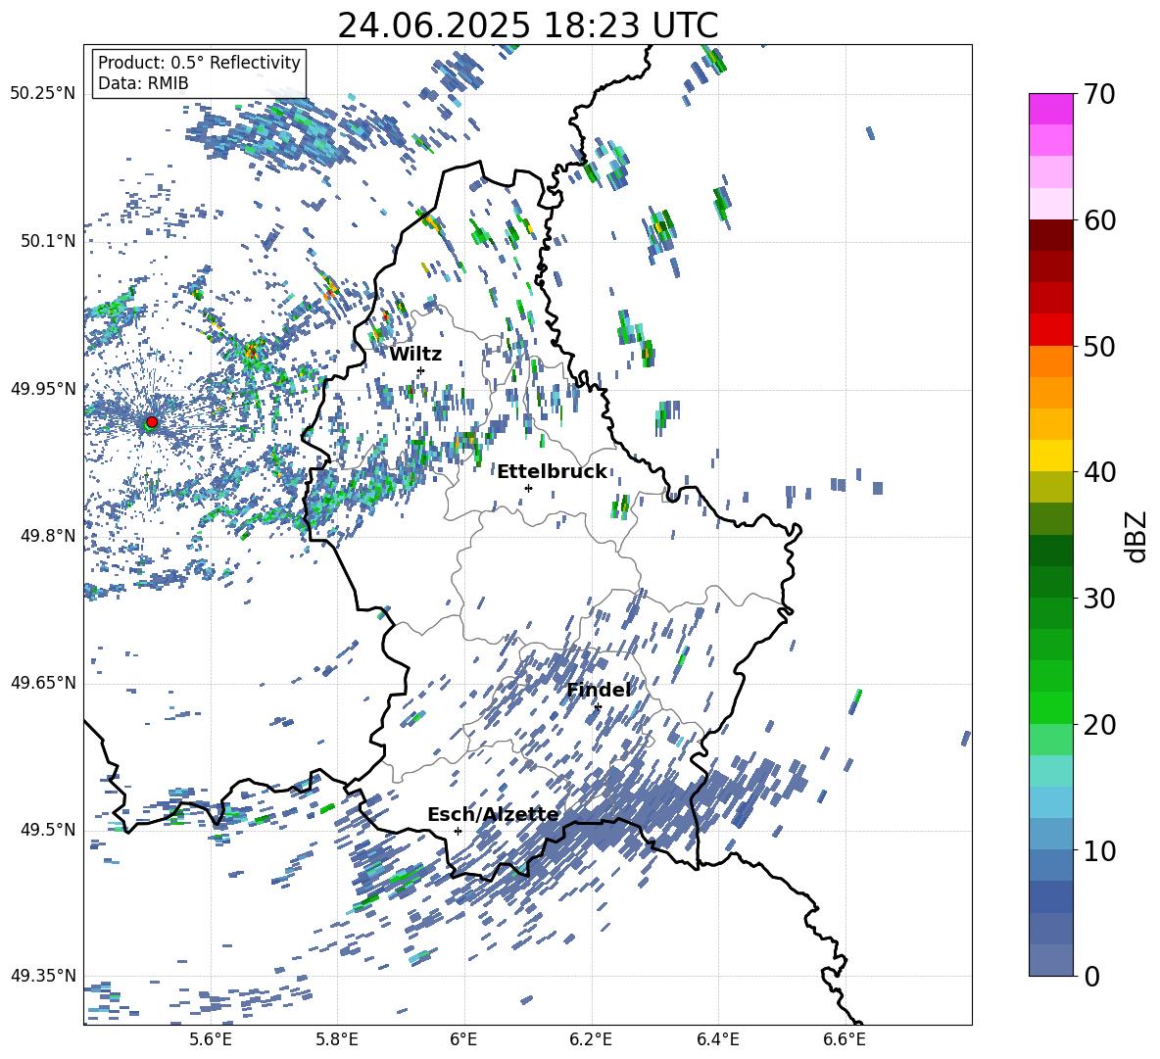Click the yellow colorbar segment just above 40

(1050, 455)
